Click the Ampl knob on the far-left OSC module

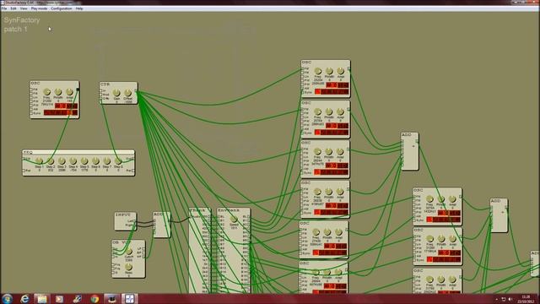(x=69, y=92)
